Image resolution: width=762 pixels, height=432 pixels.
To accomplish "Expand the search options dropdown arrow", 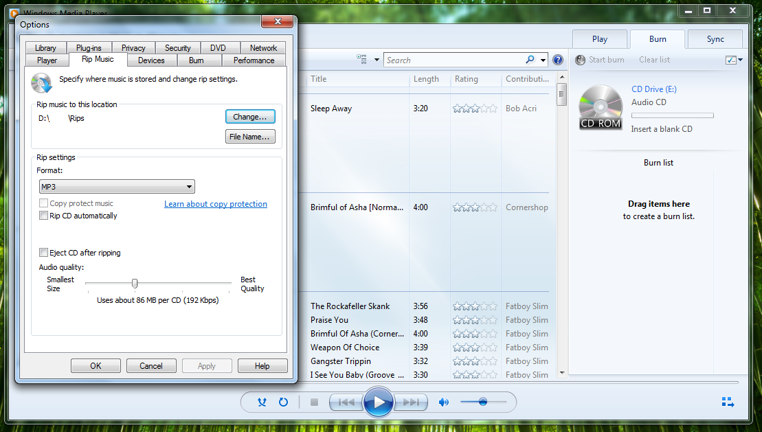I will click(543, 60).
